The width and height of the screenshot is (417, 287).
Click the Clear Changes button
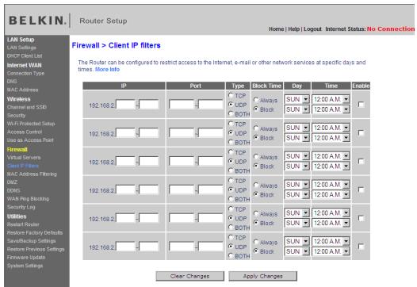pos(190,276)
